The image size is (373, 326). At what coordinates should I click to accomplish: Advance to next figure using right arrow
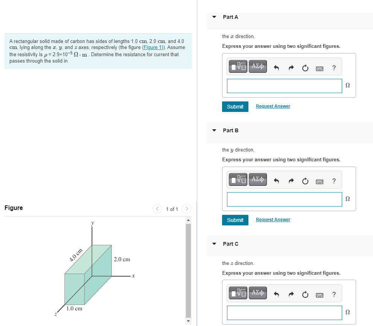tap(187, 208)
